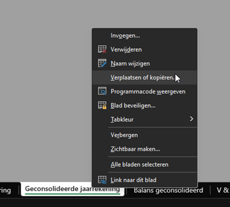
Task: Click the Naam wijzigen rename icon
Action: click(x=102, y=63)
